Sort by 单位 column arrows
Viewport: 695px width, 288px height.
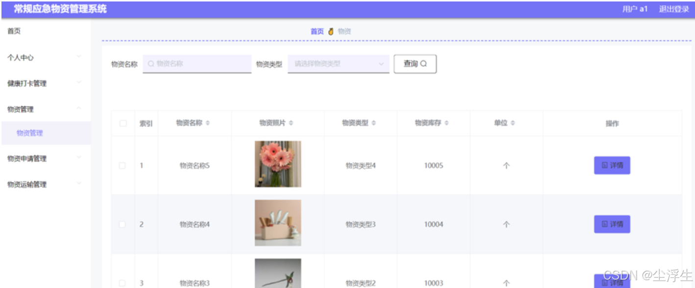click(513, 123)
